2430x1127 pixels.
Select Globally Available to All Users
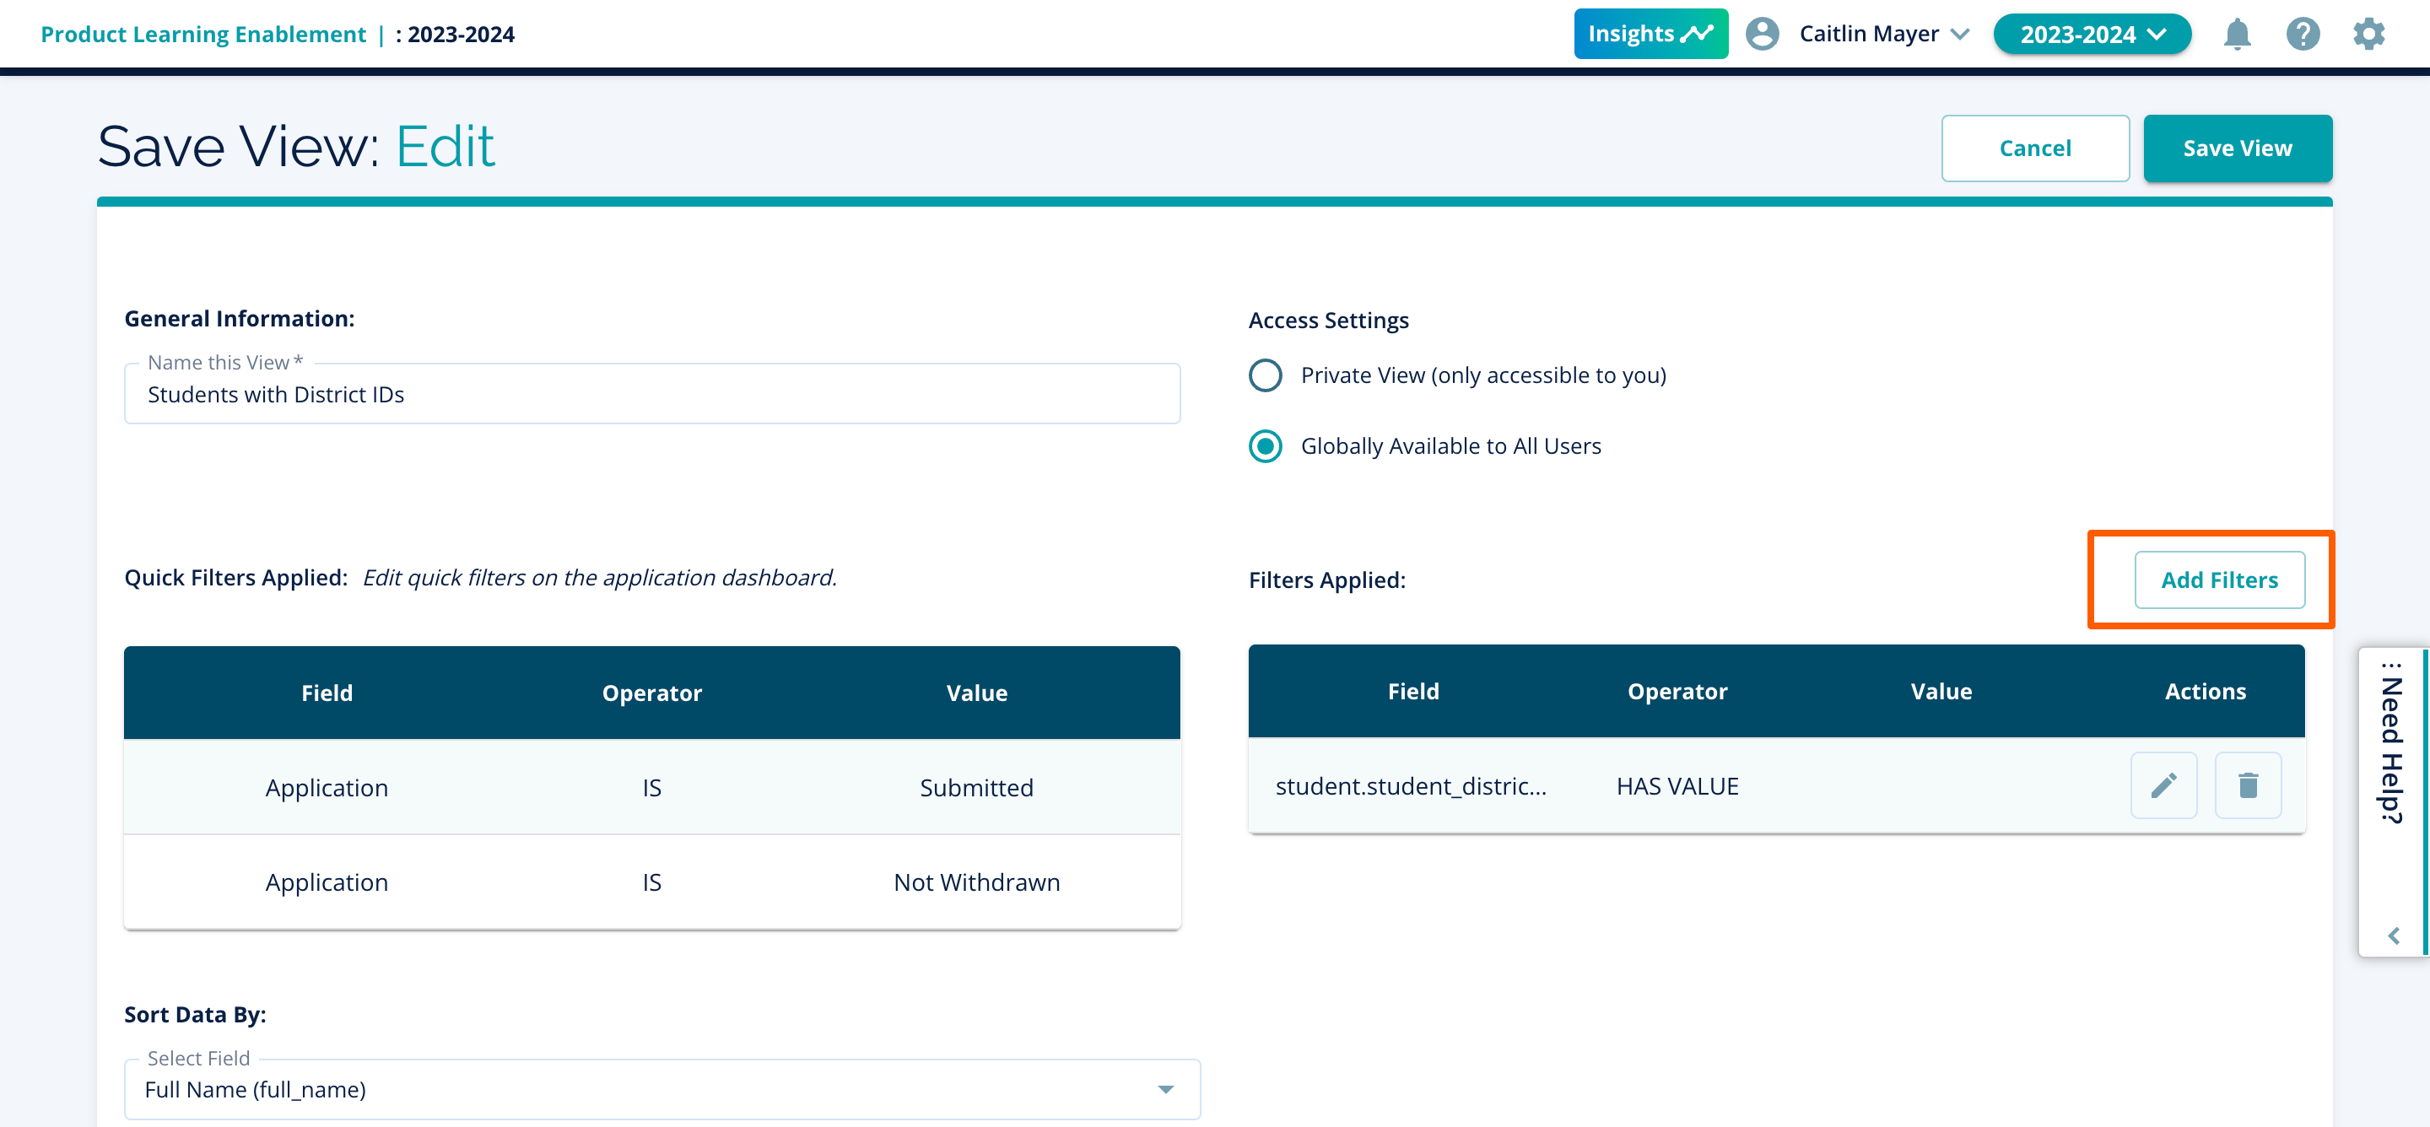click(x=1265, y=446)
